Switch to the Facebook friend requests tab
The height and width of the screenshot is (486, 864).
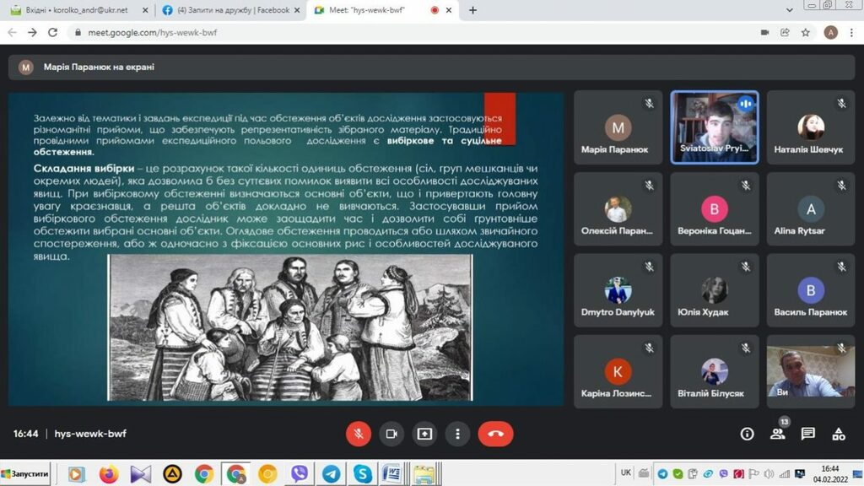pos(228,10)
